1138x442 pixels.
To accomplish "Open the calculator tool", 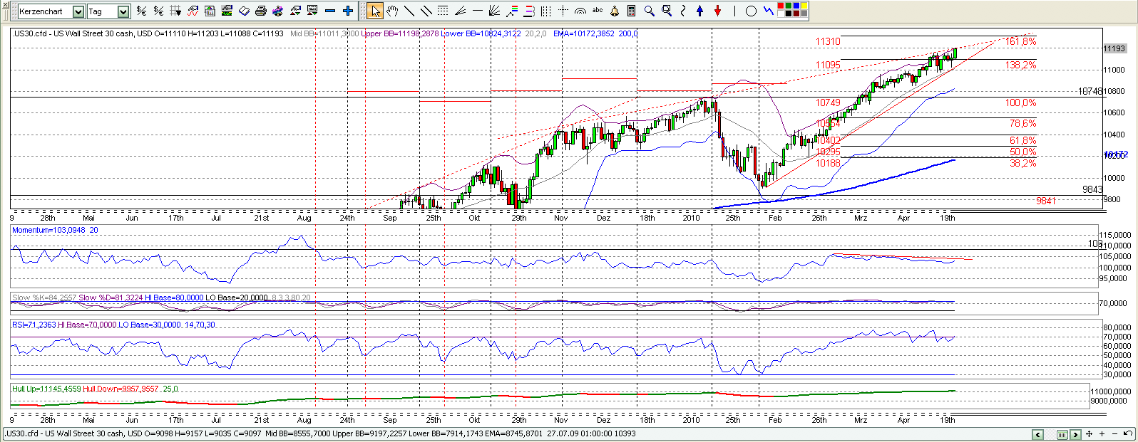I will coord(632,11).
